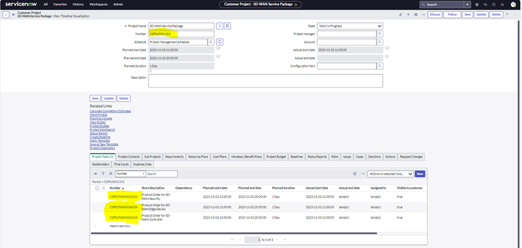The height and width of the screenshot is (248, 522).
Task: Open Actions on selected rows dropdown
Action: [x=390, y=174]
